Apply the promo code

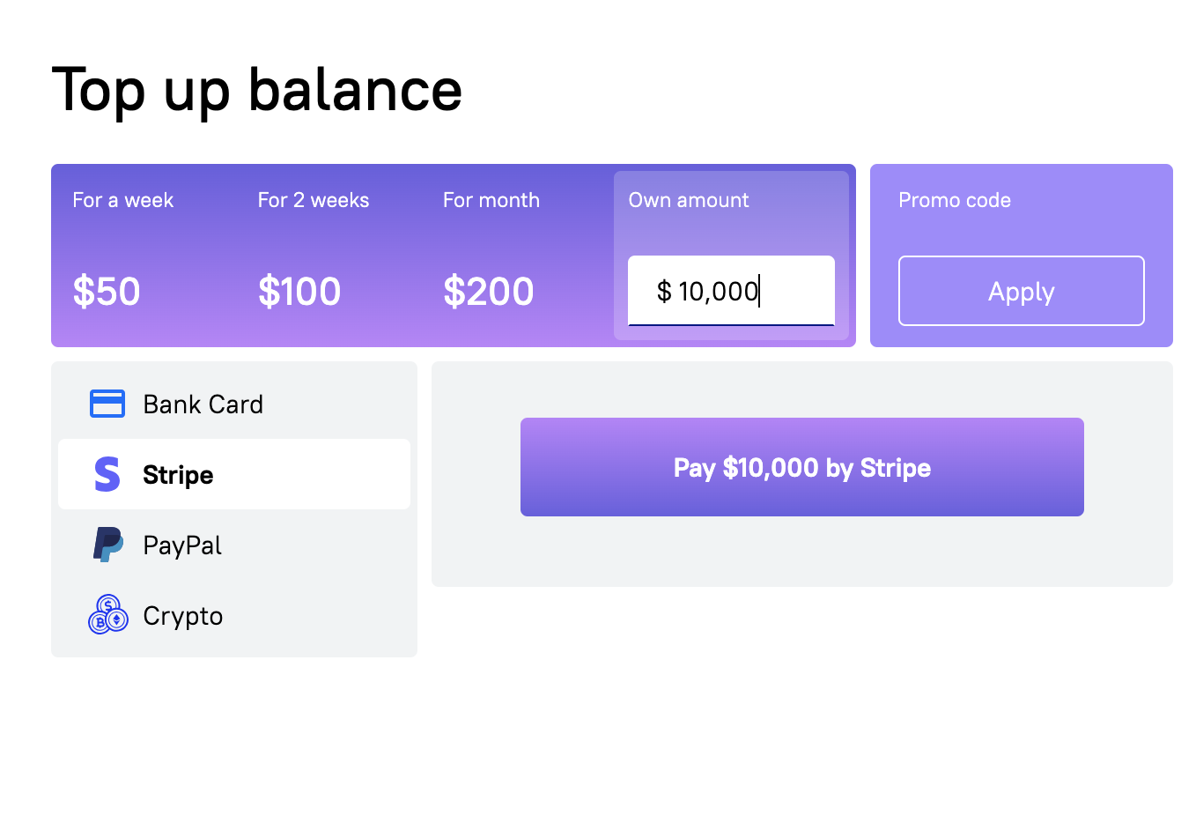tap(1022, 291)
